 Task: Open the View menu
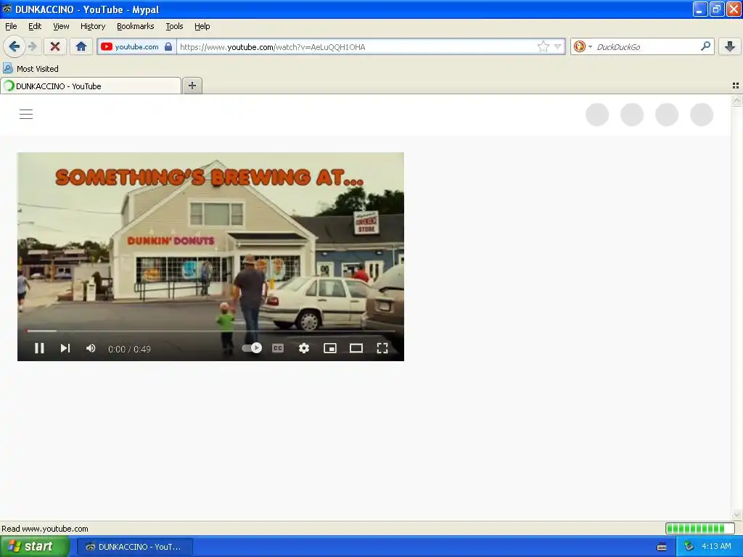[61, 26]
